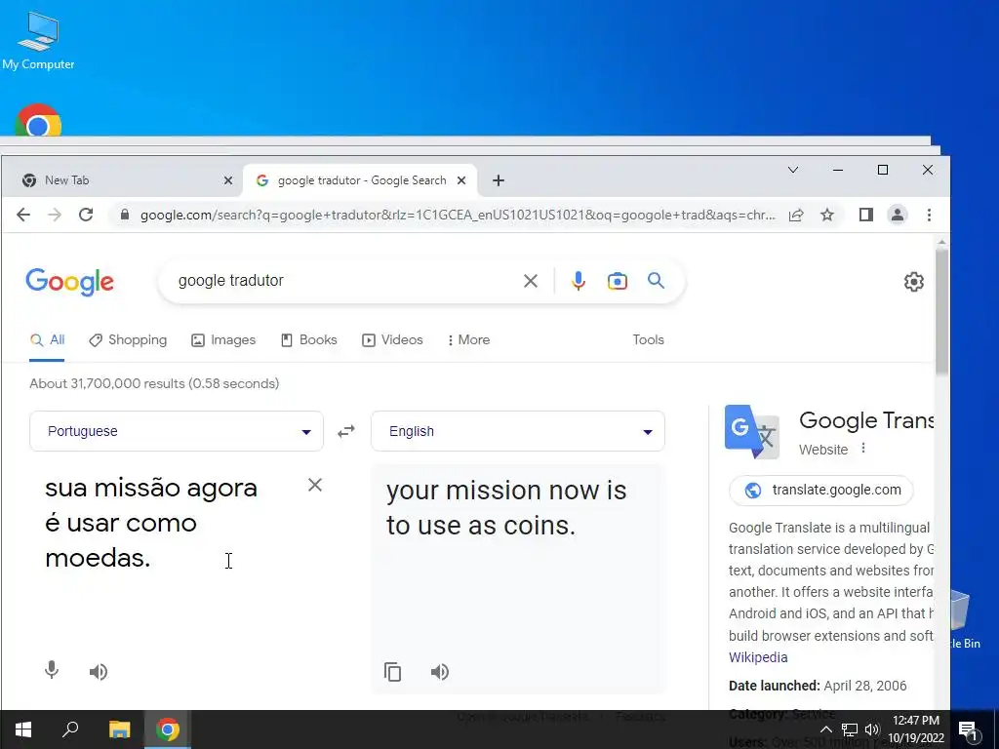
Task: Open the network tray icon
Action: click(x=850, y=729)
